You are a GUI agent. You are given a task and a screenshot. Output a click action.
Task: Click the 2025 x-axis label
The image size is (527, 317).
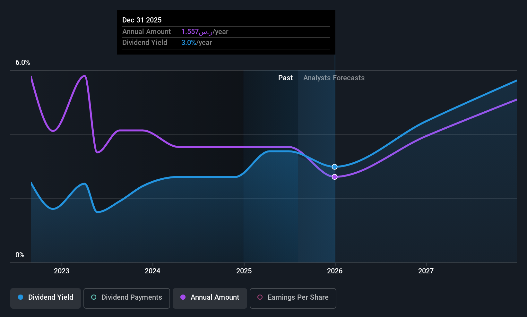(244, 271)
